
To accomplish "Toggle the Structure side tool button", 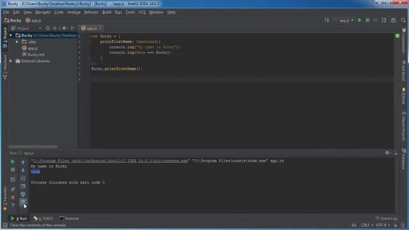I will pos(5,67).
